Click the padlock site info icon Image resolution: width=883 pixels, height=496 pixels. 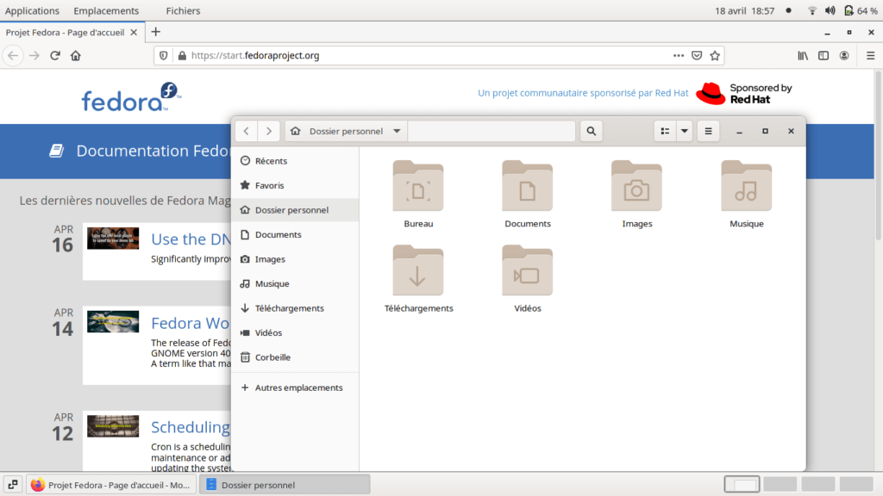[181, 56]
